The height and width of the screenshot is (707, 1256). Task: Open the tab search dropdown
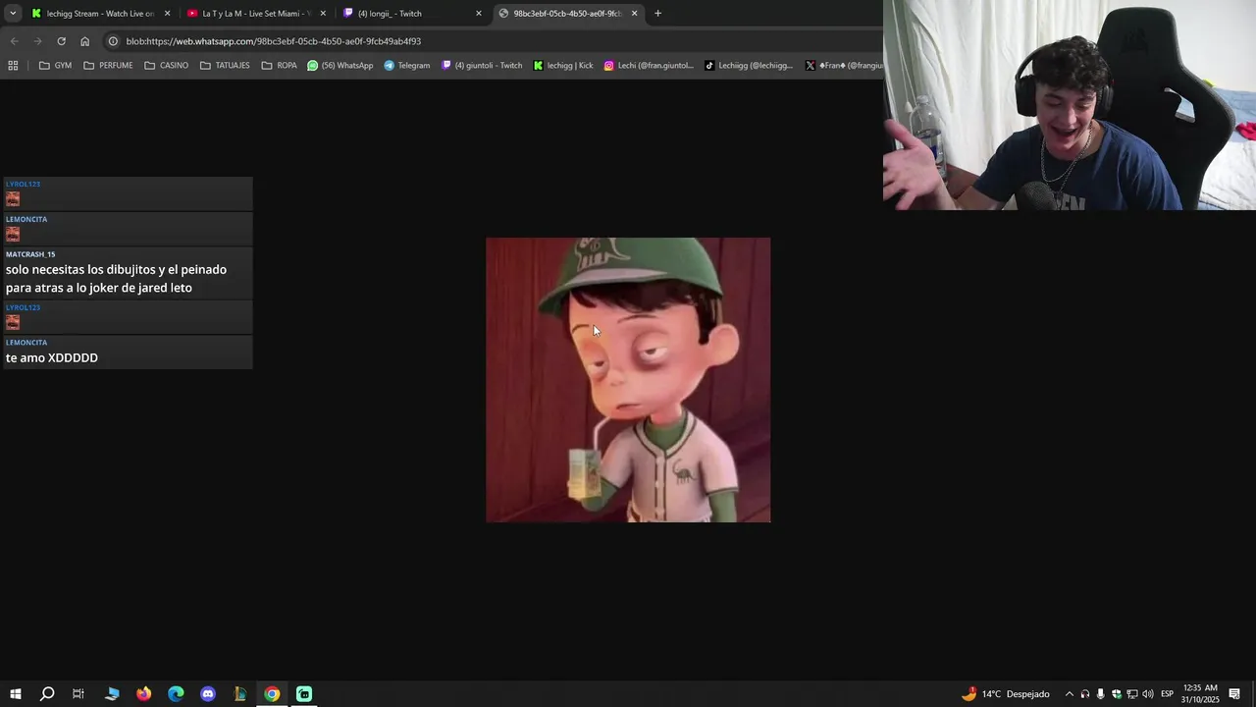pos(12,14)
